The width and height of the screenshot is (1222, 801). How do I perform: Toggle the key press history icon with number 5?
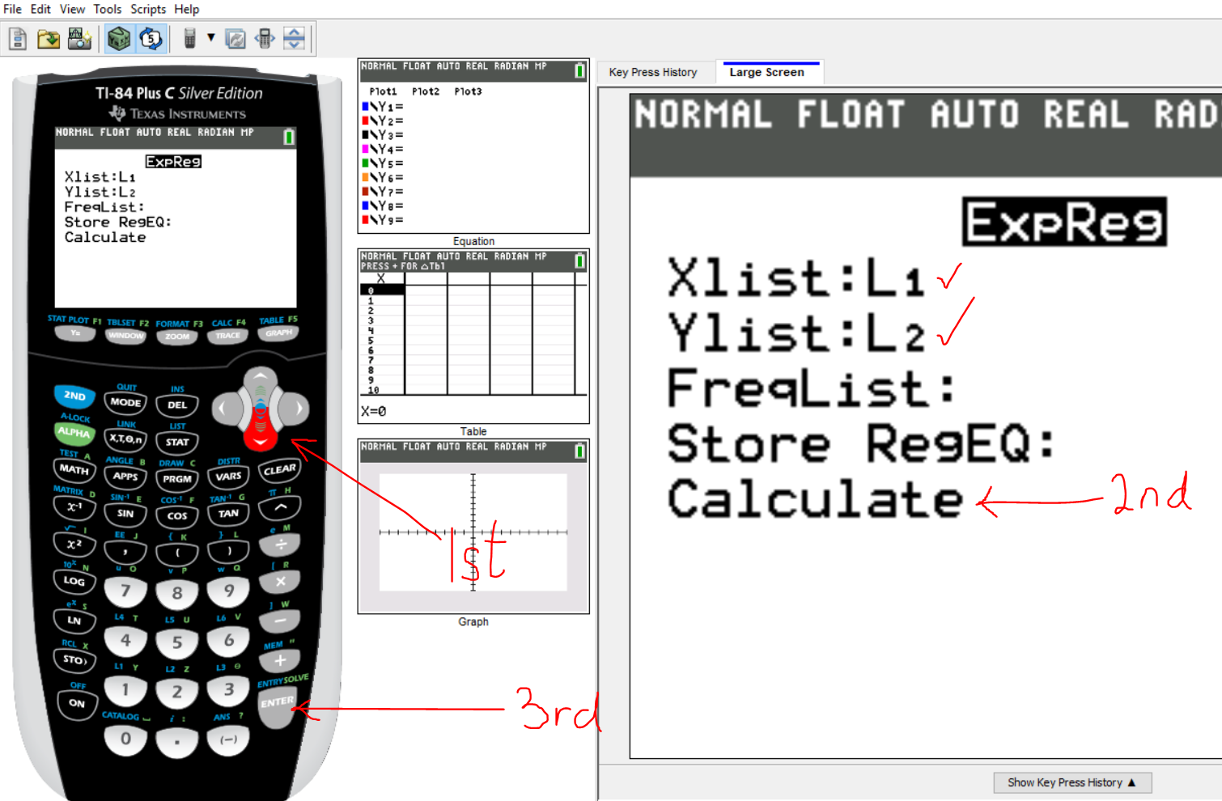[x=151, y=39]
